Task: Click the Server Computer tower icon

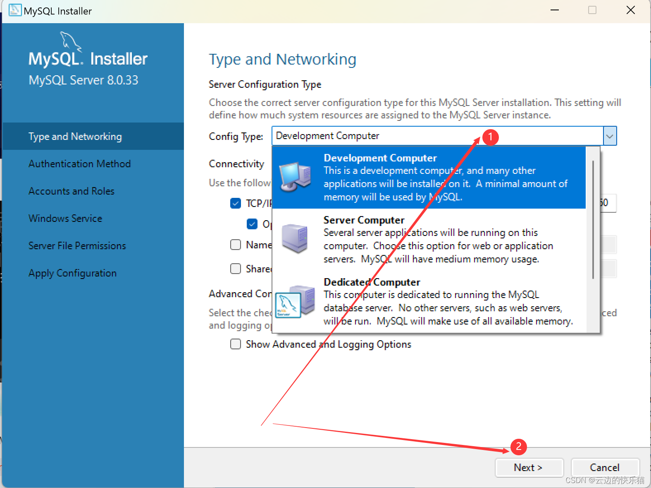Action: 295,238
